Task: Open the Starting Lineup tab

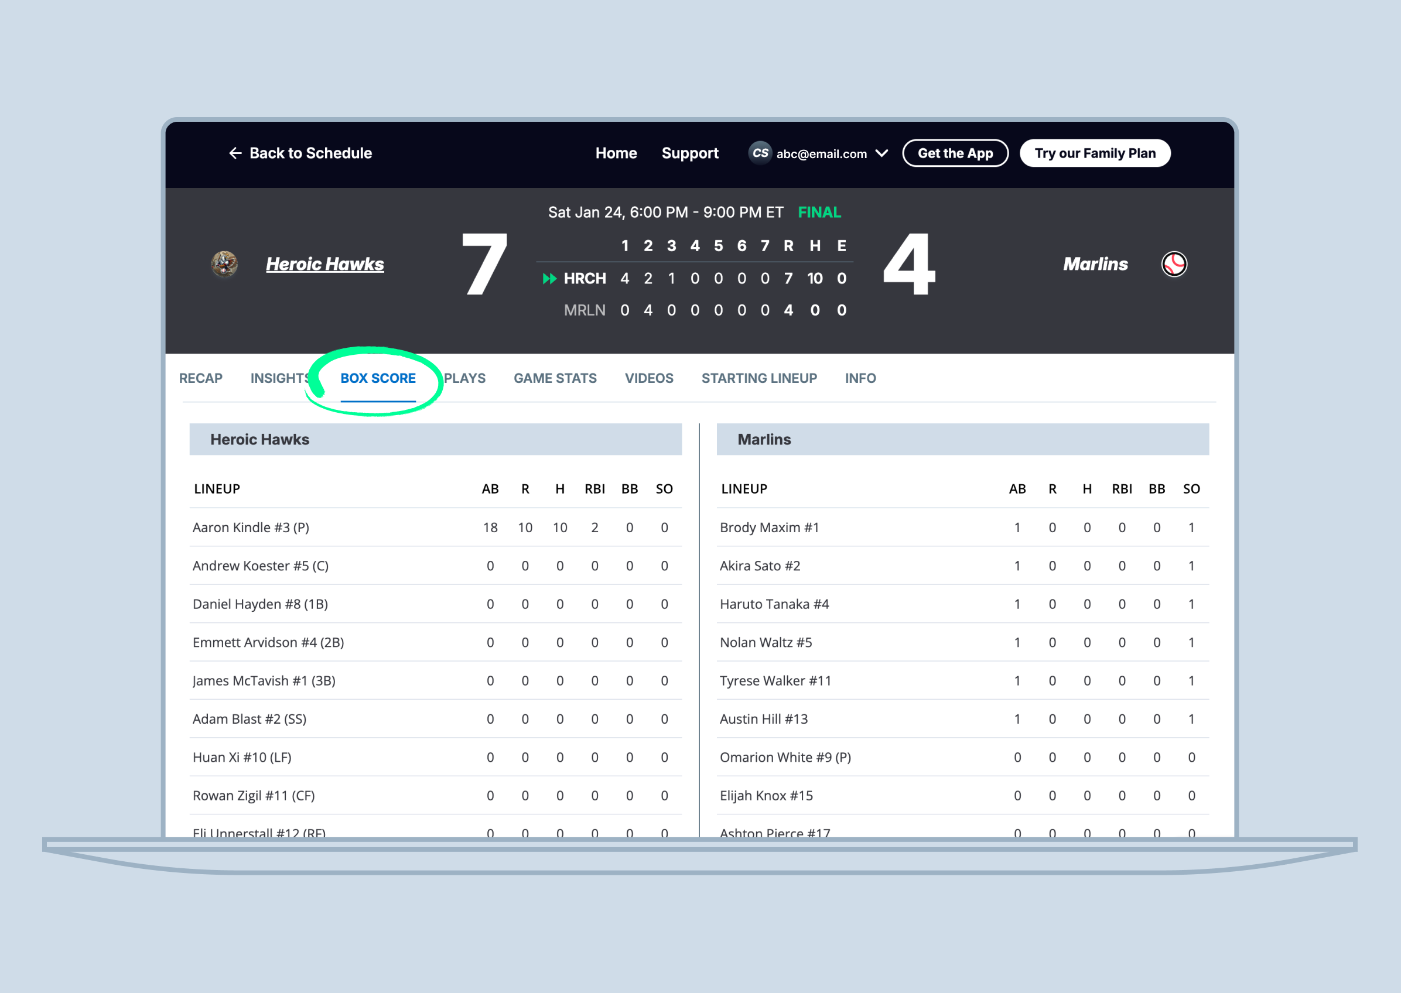Action: click(759, 378)
